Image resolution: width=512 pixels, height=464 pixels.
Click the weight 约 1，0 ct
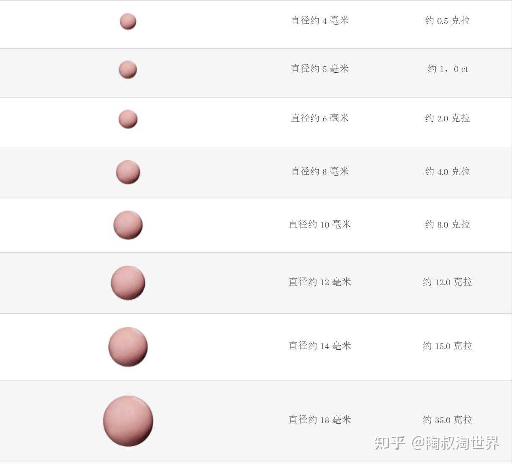point(448,69)
